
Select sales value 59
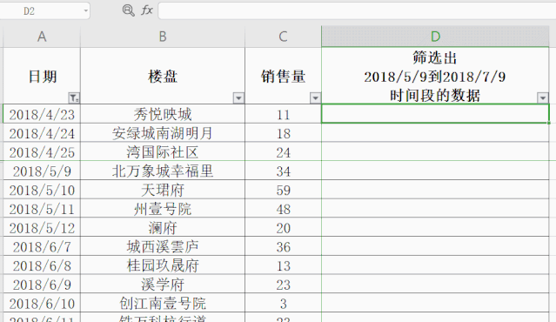[283, 190]
